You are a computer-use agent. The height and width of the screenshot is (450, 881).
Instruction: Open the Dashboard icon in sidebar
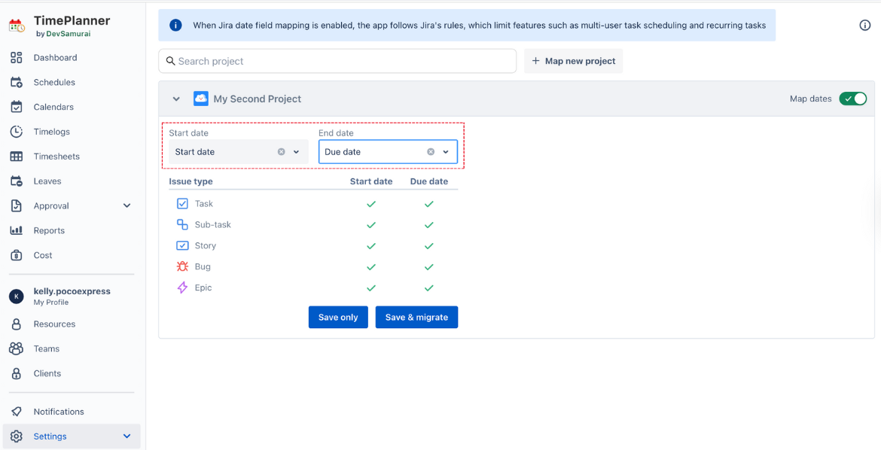(x=17, y=58)
